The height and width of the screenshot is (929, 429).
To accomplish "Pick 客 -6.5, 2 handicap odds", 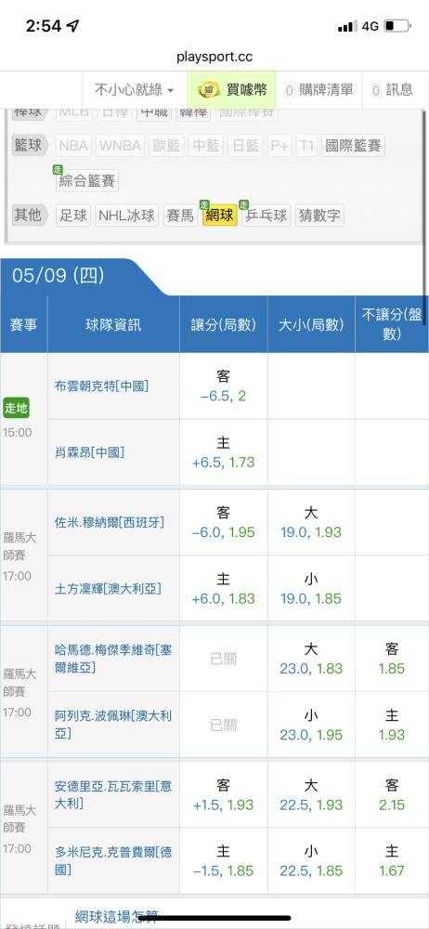I will 224,386.
